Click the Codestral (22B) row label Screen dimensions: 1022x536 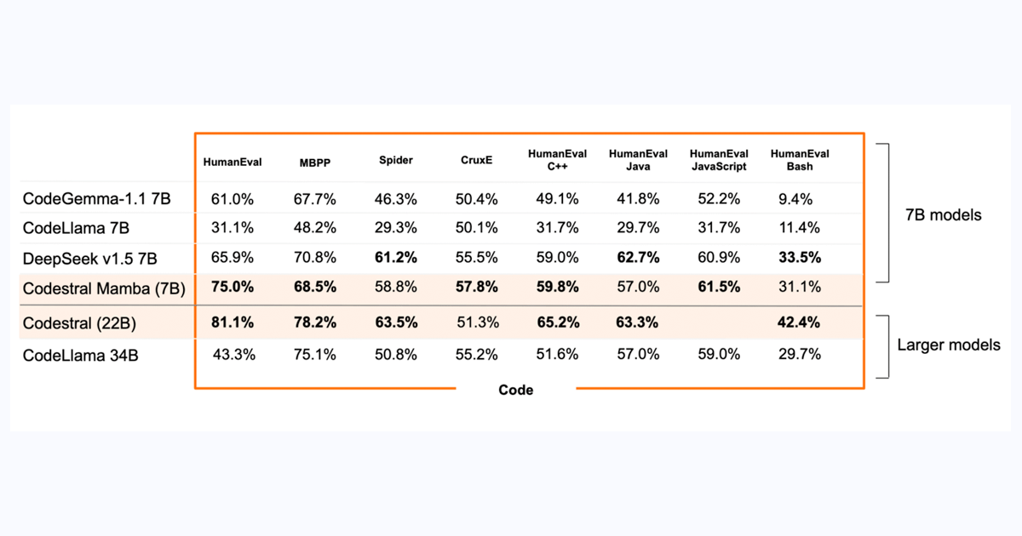79,323
